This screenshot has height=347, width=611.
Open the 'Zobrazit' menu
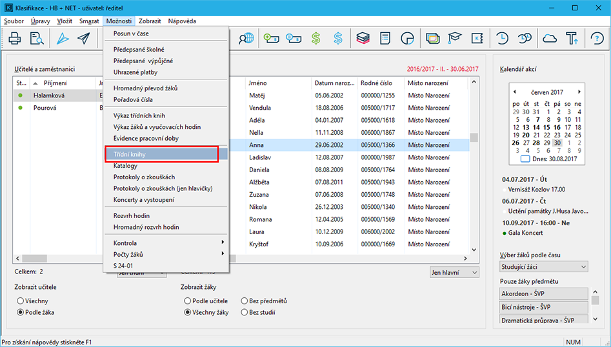[x=150, y=21]
